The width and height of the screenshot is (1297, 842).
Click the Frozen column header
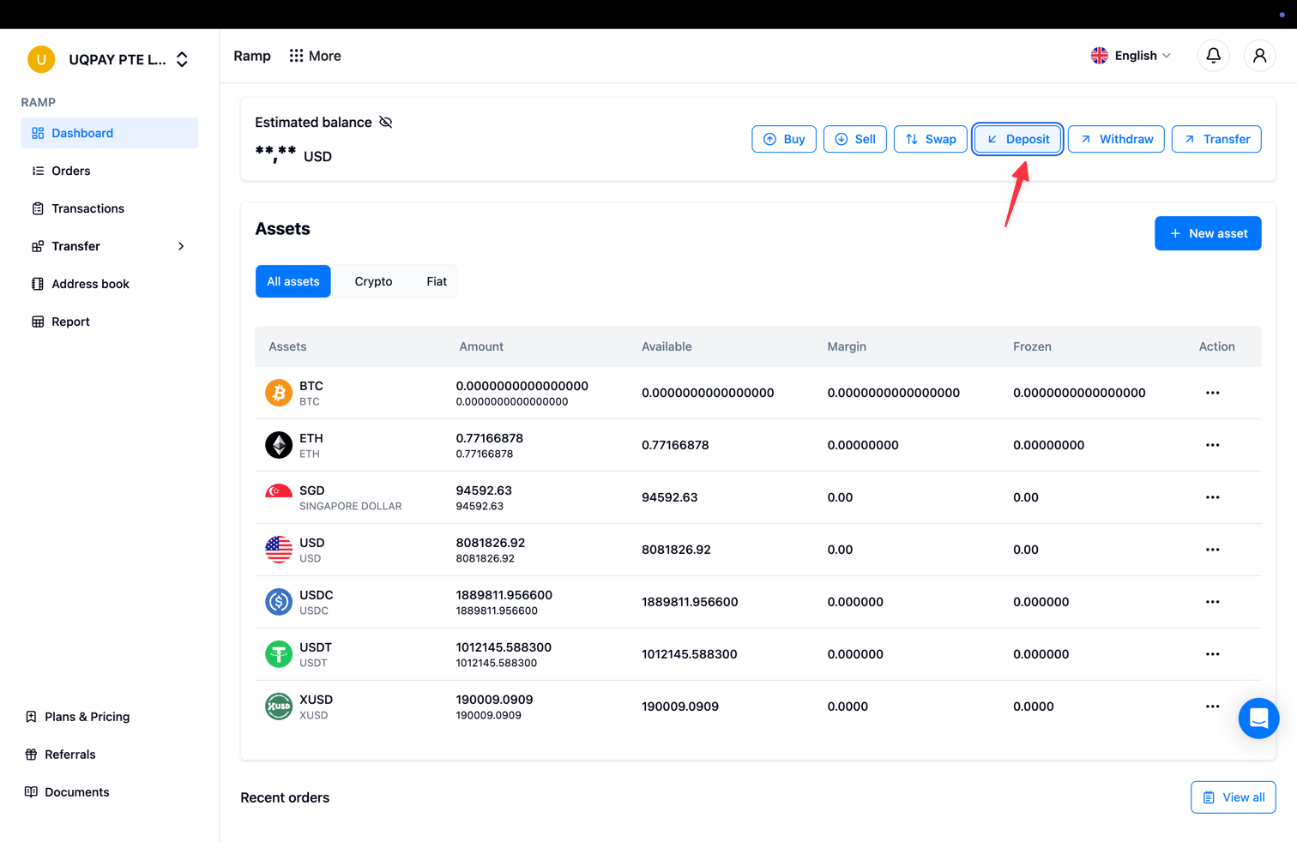pos(1032,346)
